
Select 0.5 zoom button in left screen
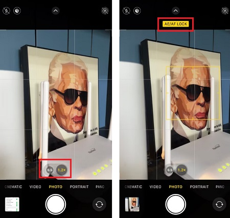coord(50,170)
